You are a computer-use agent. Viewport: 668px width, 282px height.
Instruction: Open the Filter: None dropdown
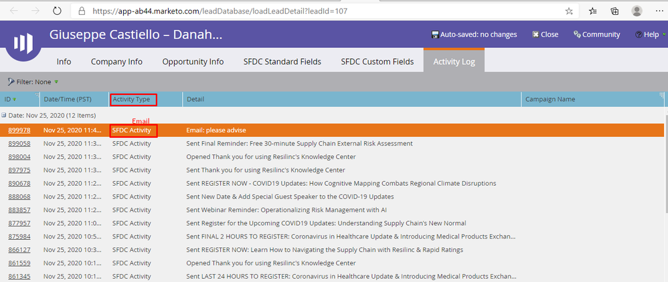pyautogui.click(x=33, y=82)
